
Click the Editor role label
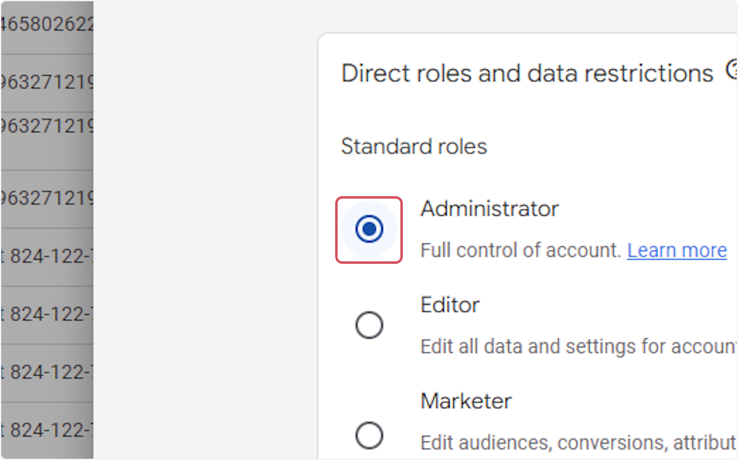point(450,305)
